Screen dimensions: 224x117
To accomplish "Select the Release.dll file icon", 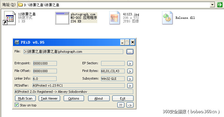I will [x=167, y=18].
